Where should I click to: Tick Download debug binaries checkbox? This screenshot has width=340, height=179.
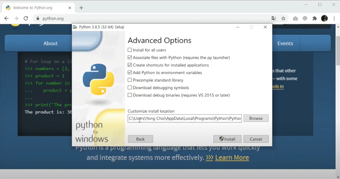point(130,95)
